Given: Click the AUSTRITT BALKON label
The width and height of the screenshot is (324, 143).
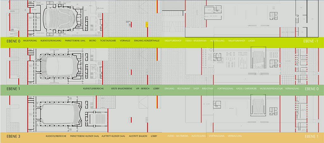Looking at the screenshot, I should coord(138,136).
